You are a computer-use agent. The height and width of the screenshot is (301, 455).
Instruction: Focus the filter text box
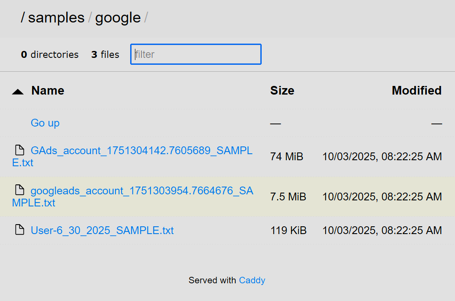pos(195,54)
